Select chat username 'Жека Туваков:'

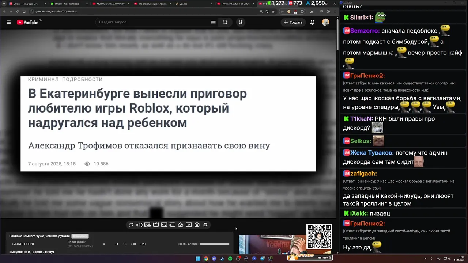pyautogui.click(x=372, y=153)
